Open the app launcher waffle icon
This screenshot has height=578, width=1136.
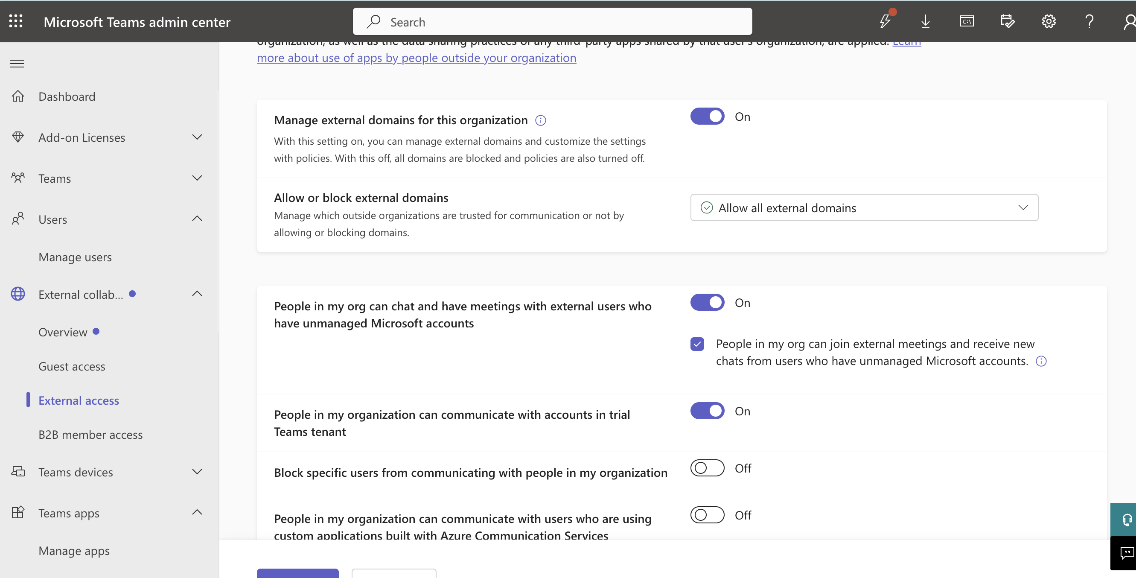click(x=16, y=21)
